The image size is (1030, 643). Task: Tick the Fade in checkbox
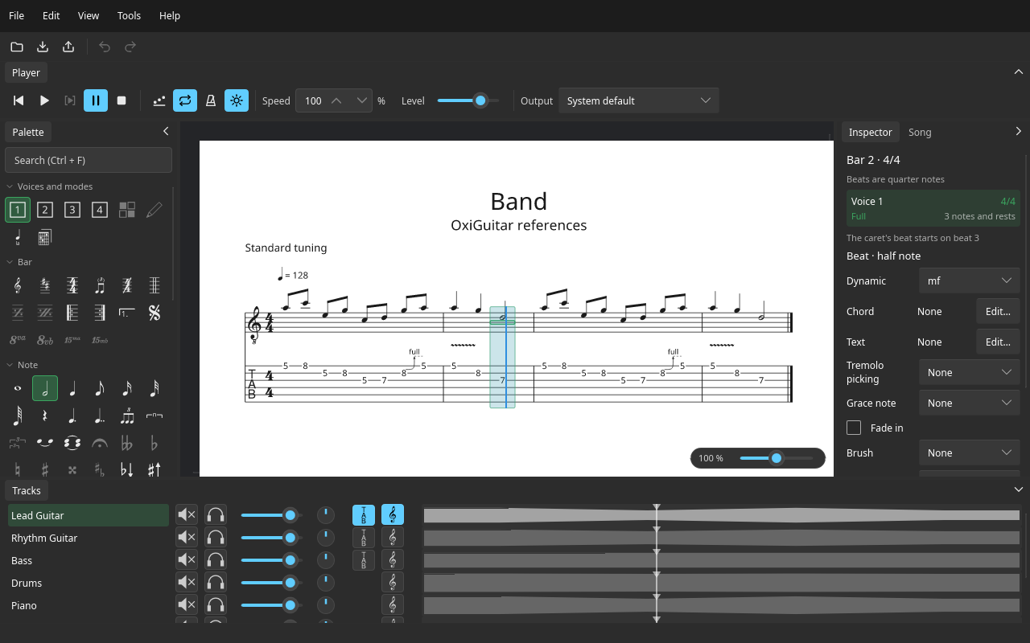[854, 428]
